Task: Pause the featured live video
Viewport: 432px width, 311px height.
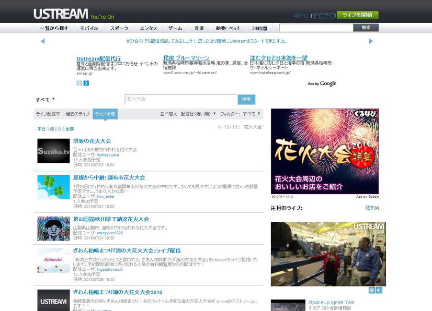Action: click(x=372, y=290)
